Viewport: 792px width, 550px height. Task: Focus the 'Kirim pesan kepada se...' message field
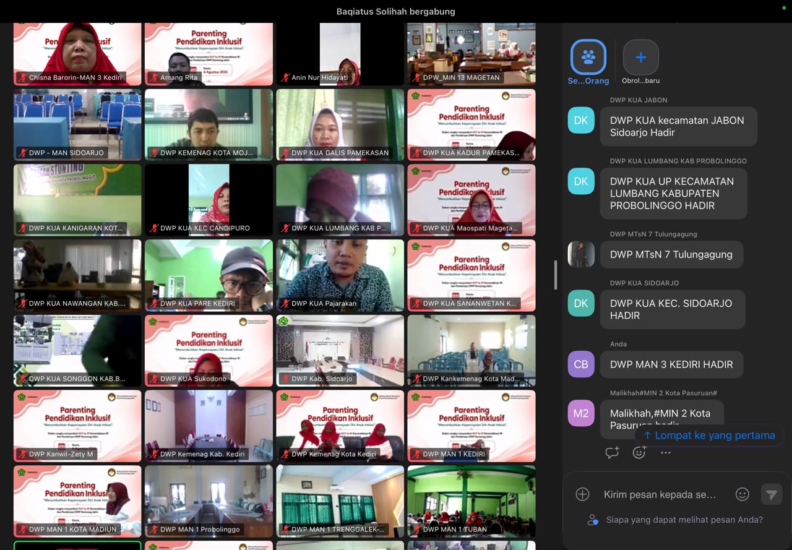(660, 494)
